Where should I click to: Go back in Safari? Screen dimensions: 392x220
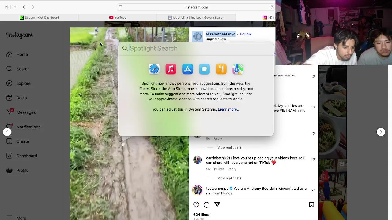tap(24, 7)
